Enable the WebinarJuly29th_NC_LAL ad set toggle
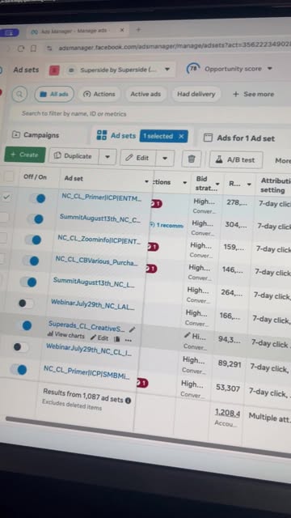The height and width of the screenshot is (518, 291). point(26,303)
